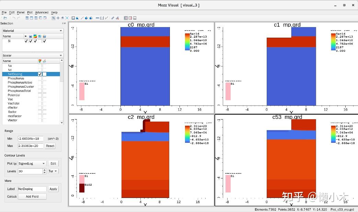358x212 pixels.
Task: Toggle the NetDoping contour checkbox
Action: [x=40, y=74]
